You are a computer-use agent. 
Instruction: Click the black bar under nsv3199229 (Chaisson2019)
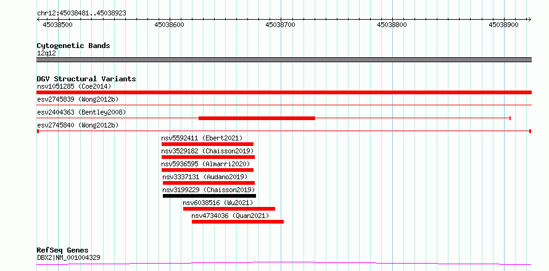click(x=209, y=196)
